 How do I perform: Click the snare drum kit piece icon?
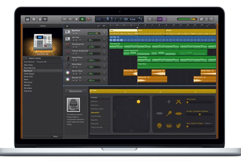tap(169, 126)
